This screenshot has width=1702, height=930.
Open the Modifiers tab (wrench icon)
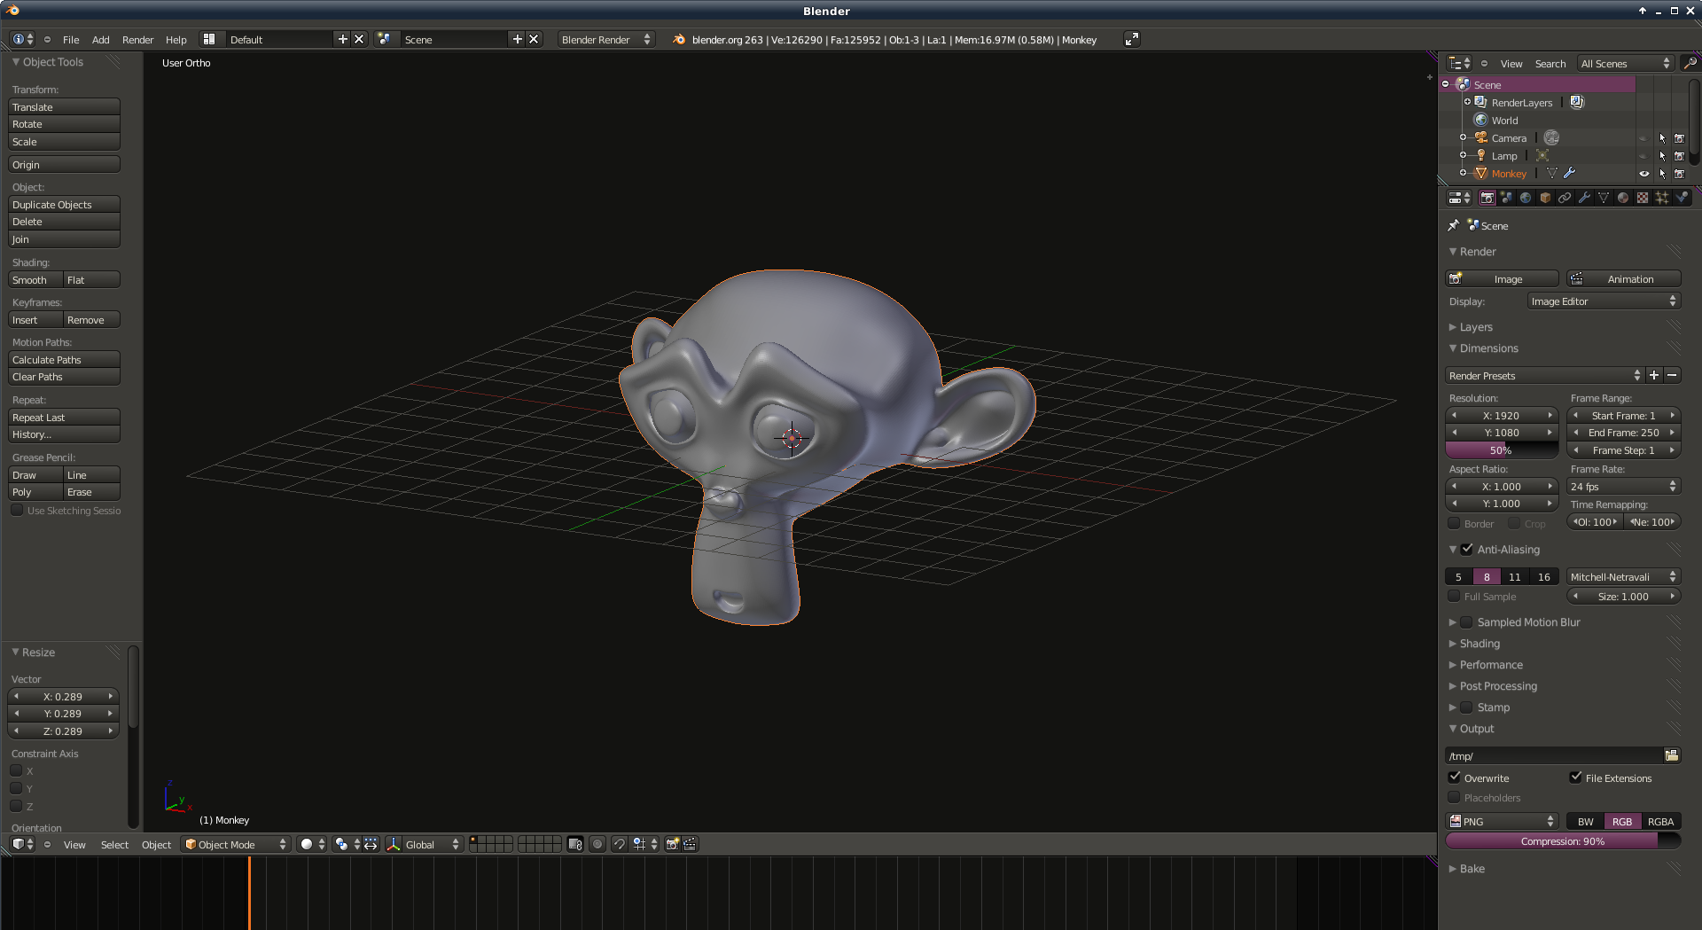click(x=1584, y=198)
